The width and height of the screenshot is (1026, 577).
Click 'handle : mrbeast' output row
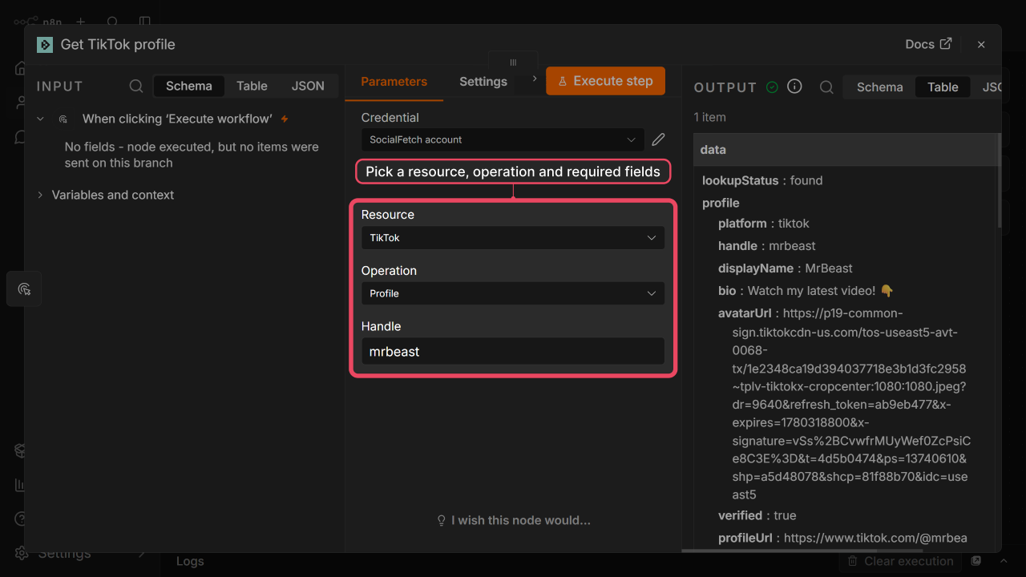[767, 246]
